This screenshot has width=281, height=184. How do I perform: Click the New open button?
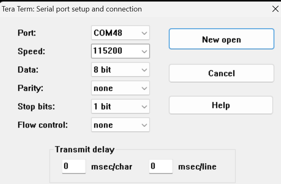click(221, 40)
